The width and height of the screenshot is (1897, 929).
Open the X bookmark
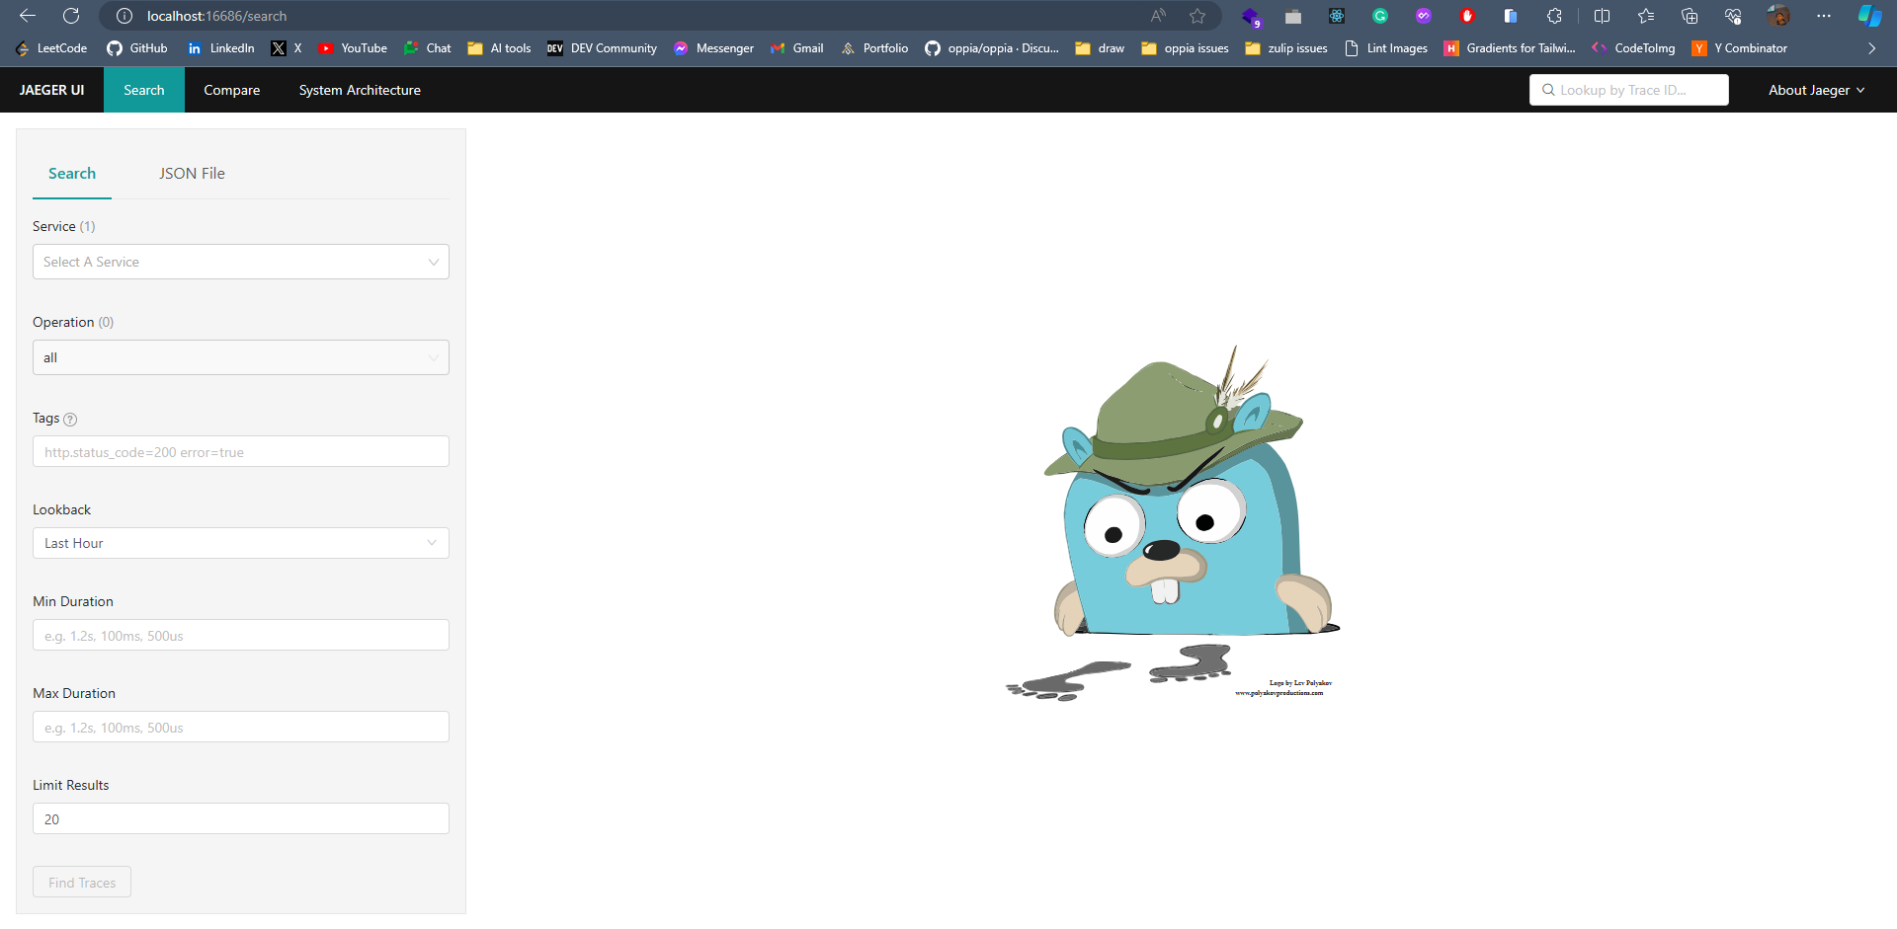[287, 48]
